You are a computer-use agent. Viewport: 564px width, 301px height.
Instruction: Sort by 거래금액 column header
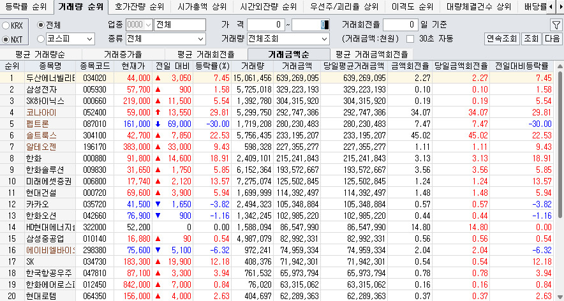[297, 66]
